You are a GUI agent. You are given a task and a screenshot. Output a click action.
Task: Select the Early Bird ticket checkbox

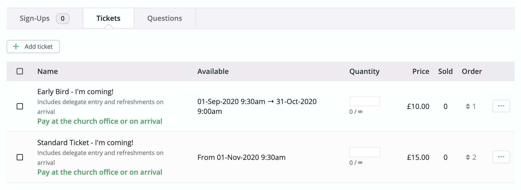tap(20, 106)
